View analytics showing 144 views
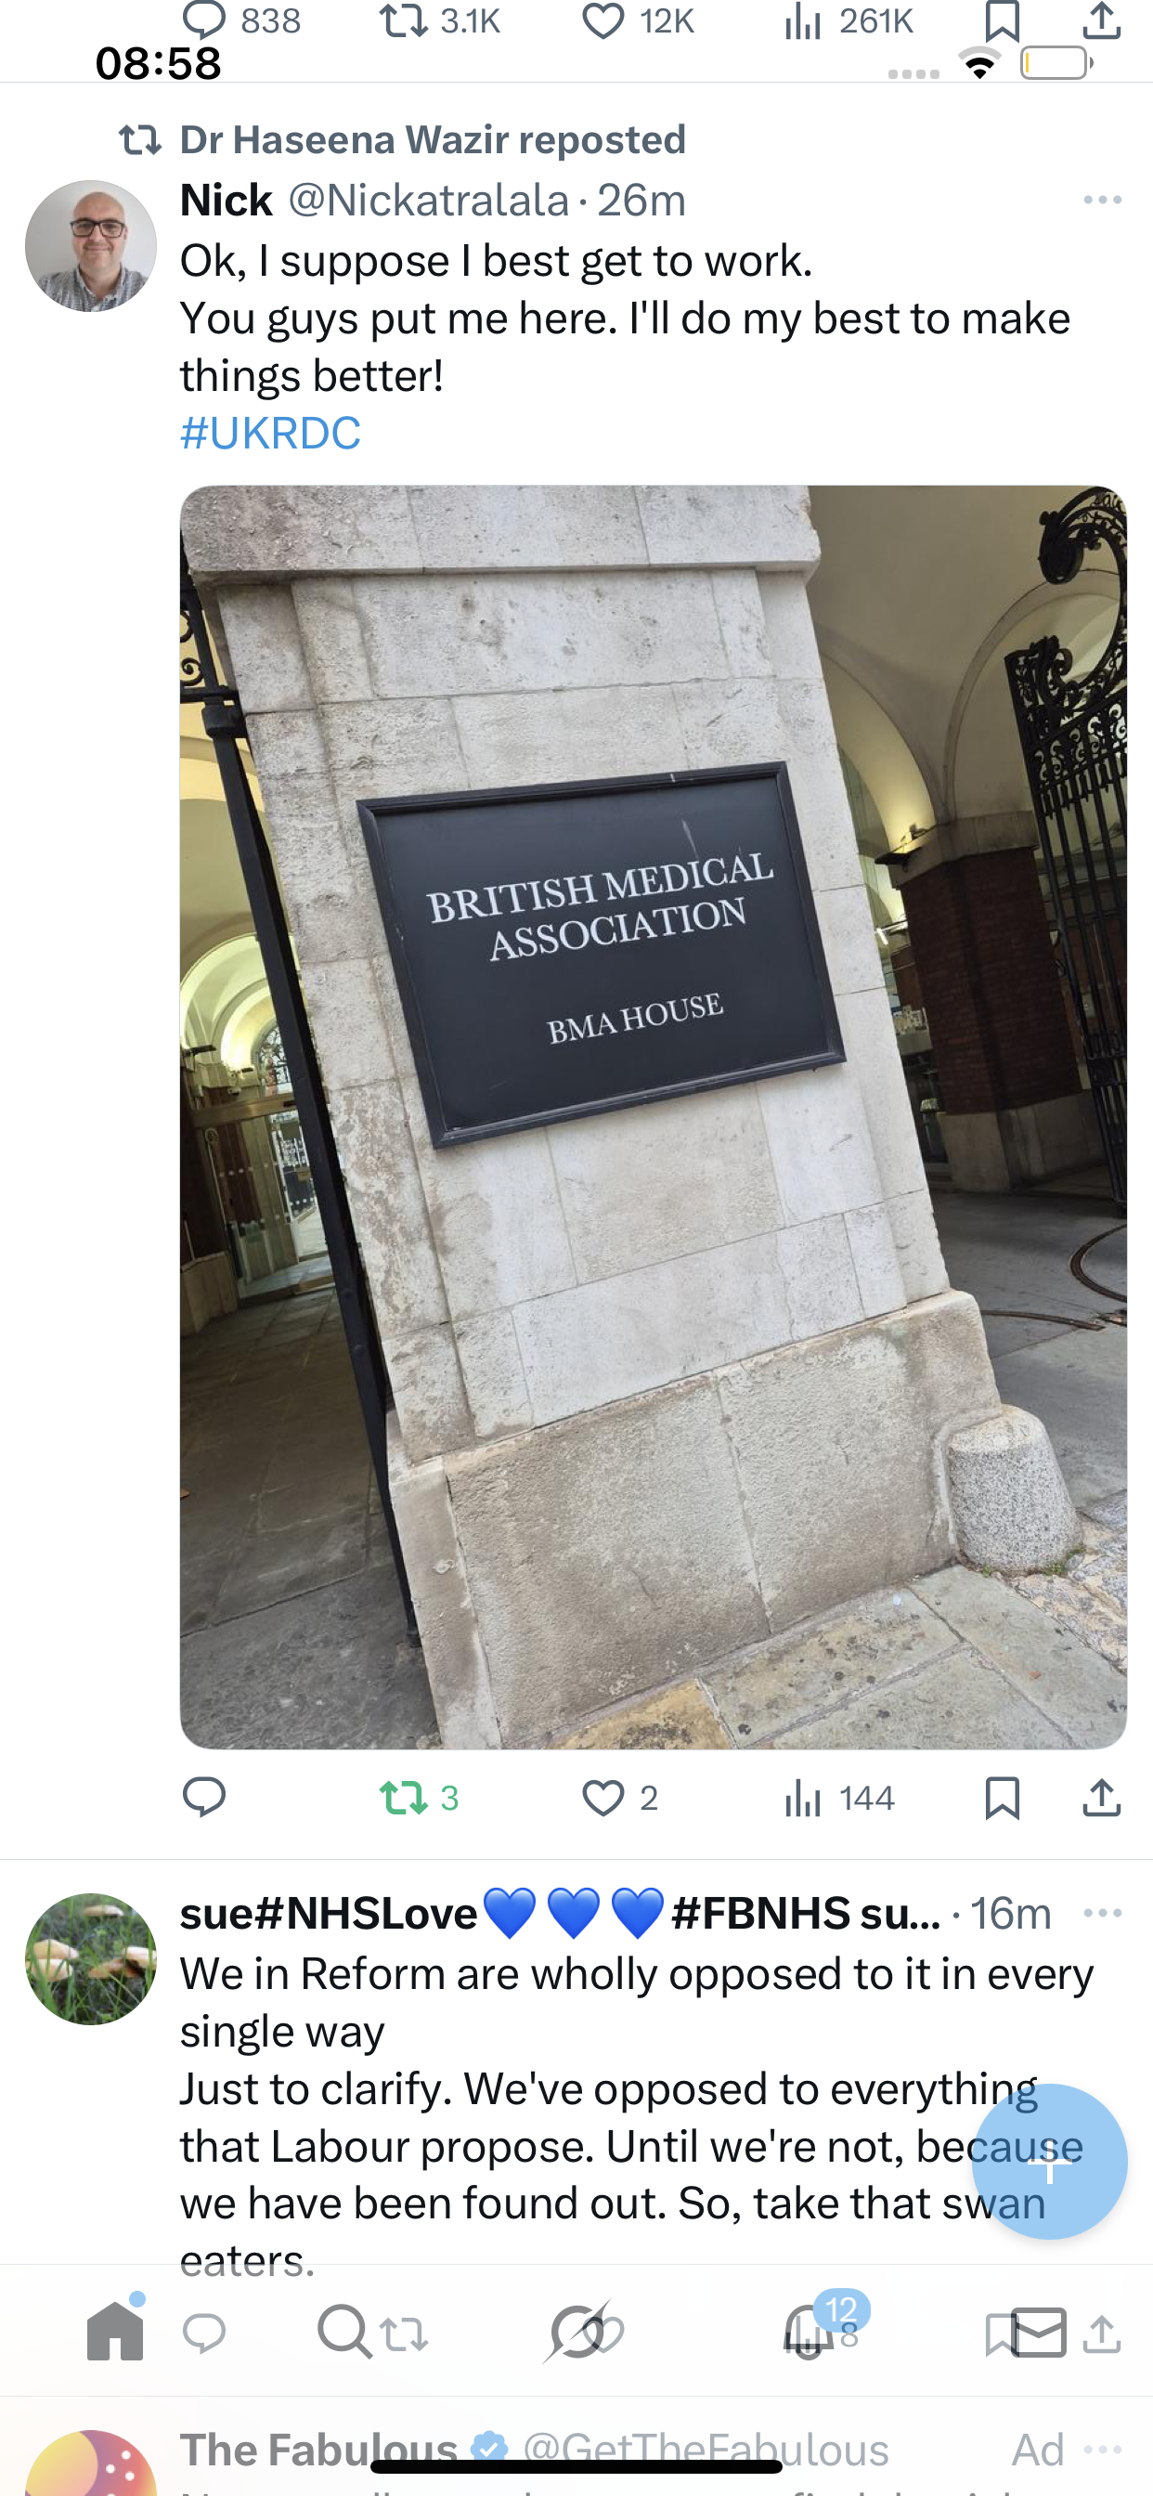 pyautogui.click(x=839, y=1799)
